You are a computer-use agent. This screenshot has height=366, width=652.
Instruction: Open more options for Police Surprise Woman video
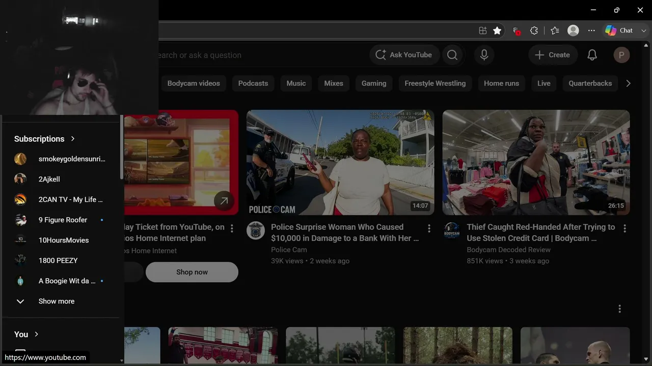click(429, 228)
